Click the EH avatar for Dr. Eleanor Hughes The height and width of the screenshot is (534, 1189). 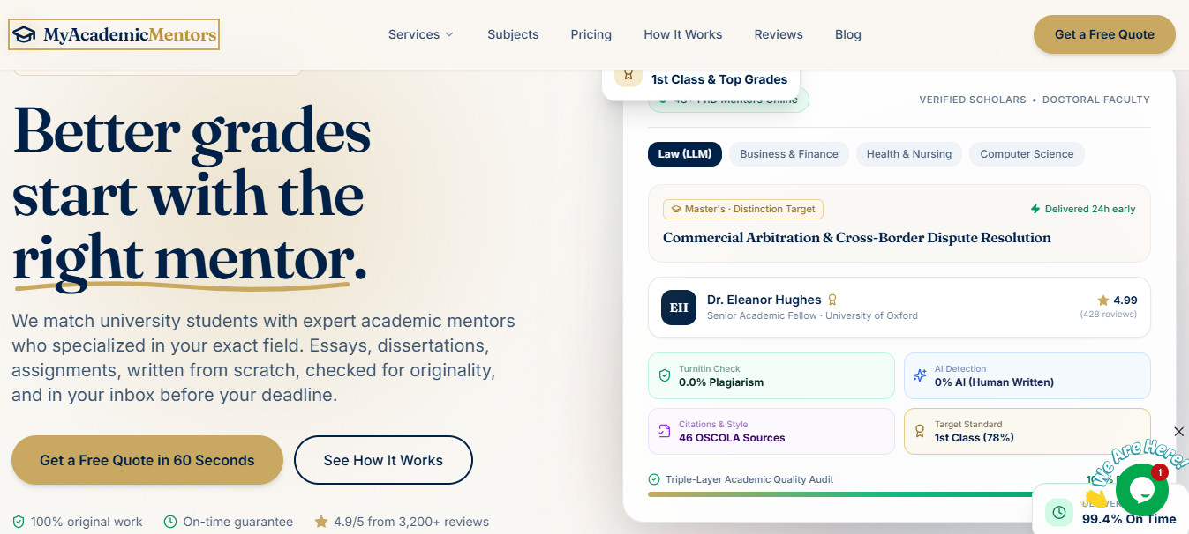pyautogui.click(x=679, y=308)
